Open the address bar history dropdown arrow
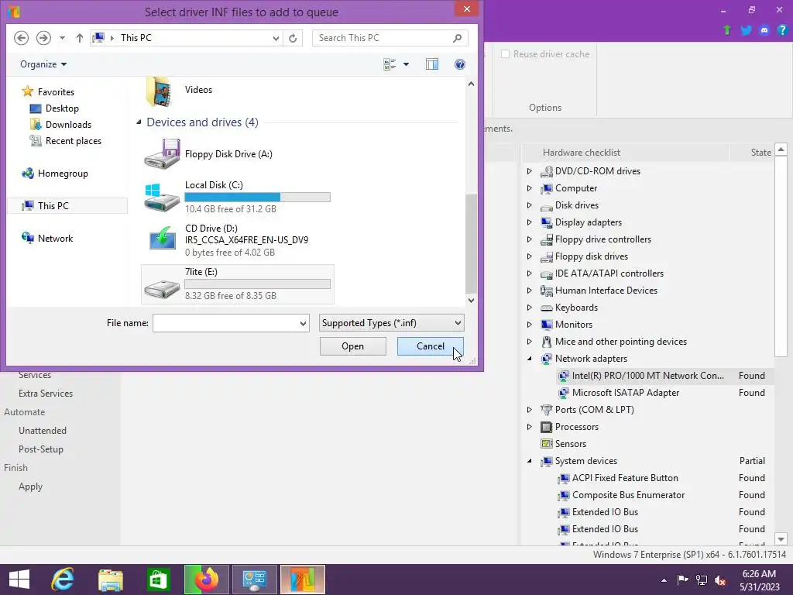Image resolution: width=793 pixels, height=595 pixels. [276, 38]
